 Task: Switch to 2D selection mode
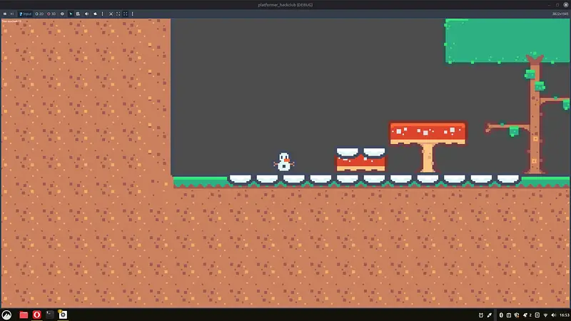[x=39, y=14]
